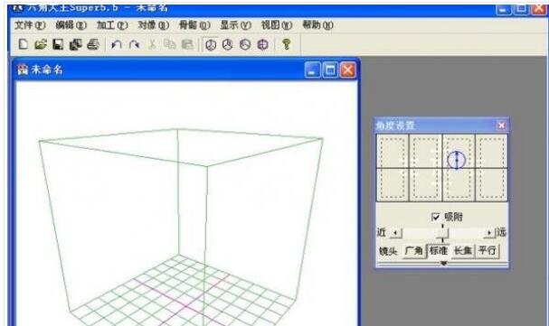549x326 pixels.
Task: Click the left arrow next to 近
Action: [x=395, y=233]
